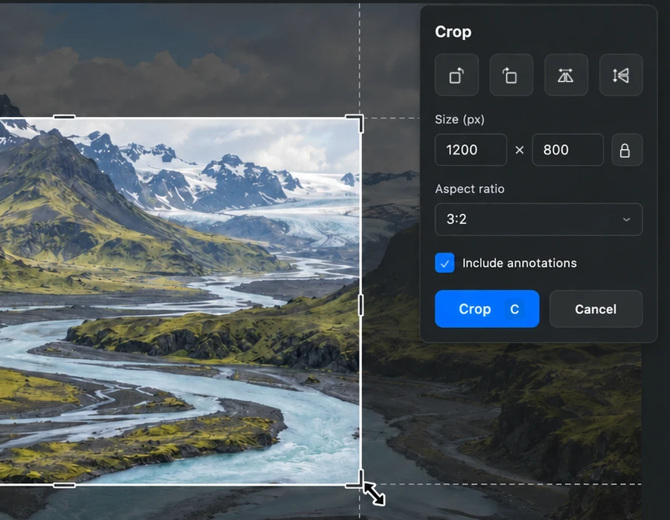Click the height field showing 800
Screen dimensions: 670x520
coord(567,150)
